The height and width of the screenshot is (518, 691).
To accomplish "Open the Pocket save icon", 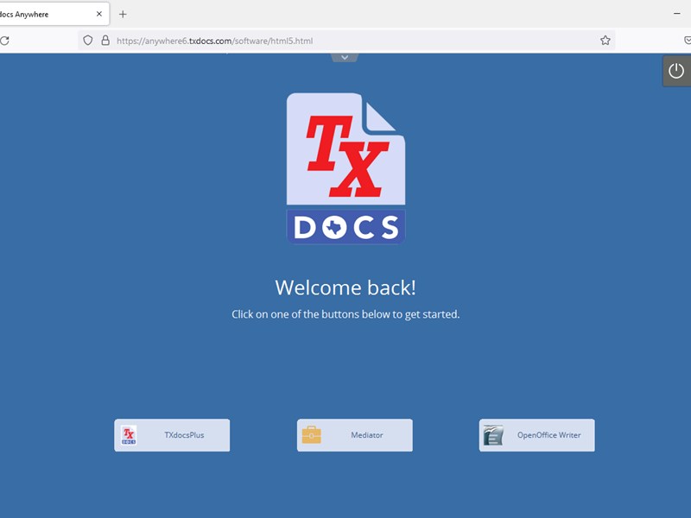I will pyautogui.click(x=687, y=41).
